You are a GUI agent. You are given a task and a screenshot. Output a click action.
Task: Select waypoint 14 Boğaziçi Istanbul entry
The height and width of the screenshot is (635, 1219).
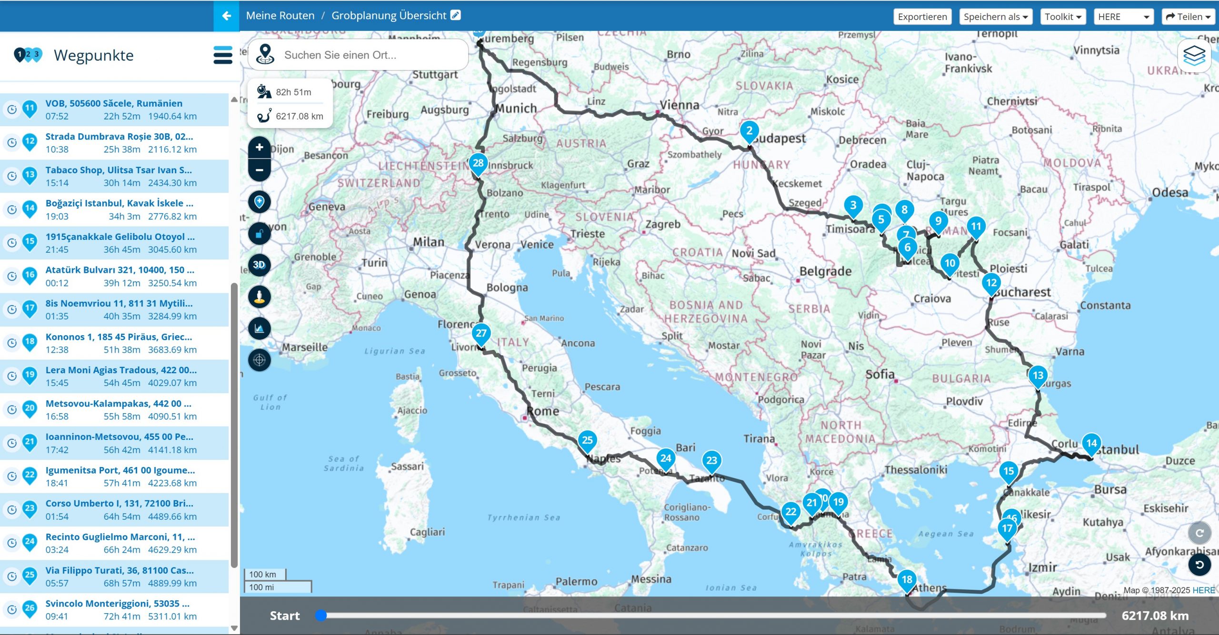119,209
